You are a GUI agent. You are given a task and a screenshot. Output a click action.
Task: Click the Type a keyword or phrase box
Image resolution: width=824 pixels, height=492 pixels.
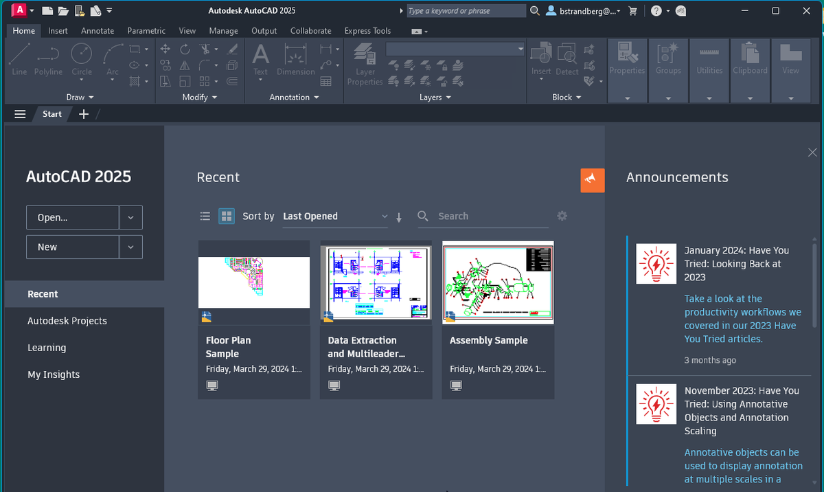[x=466, y=11]
